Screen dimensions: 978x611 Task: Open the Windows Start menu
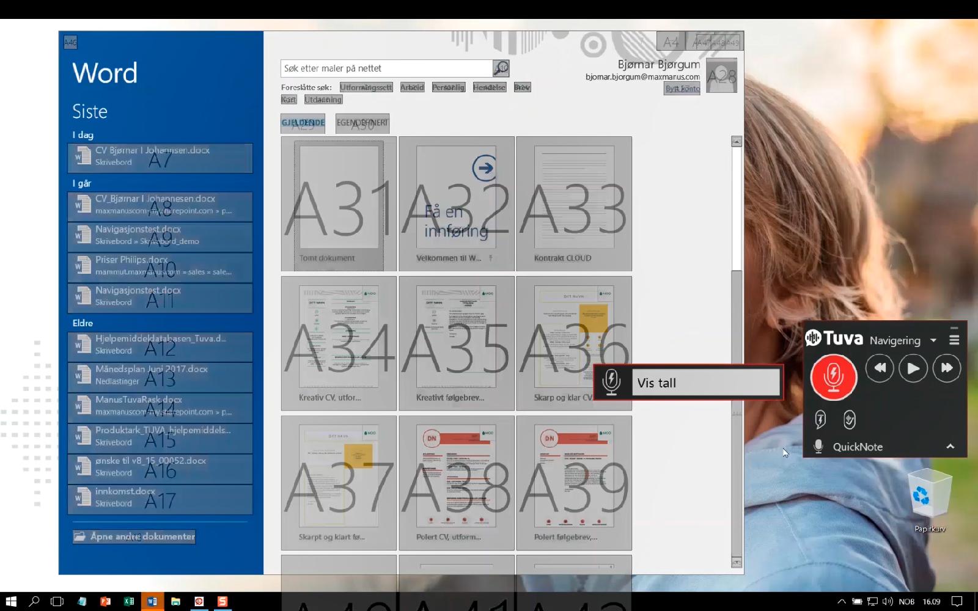[11, 601]
